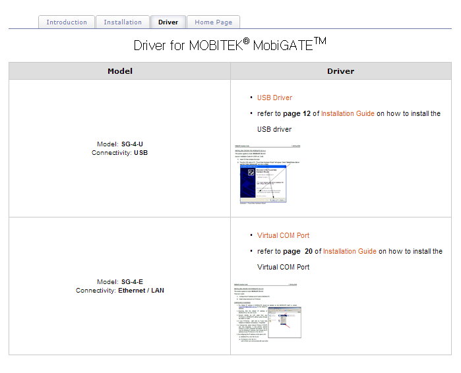Click the SG-4-E model name
This screenshot has width=461, height=373.
pyautogui.click(x=132, y=282)
